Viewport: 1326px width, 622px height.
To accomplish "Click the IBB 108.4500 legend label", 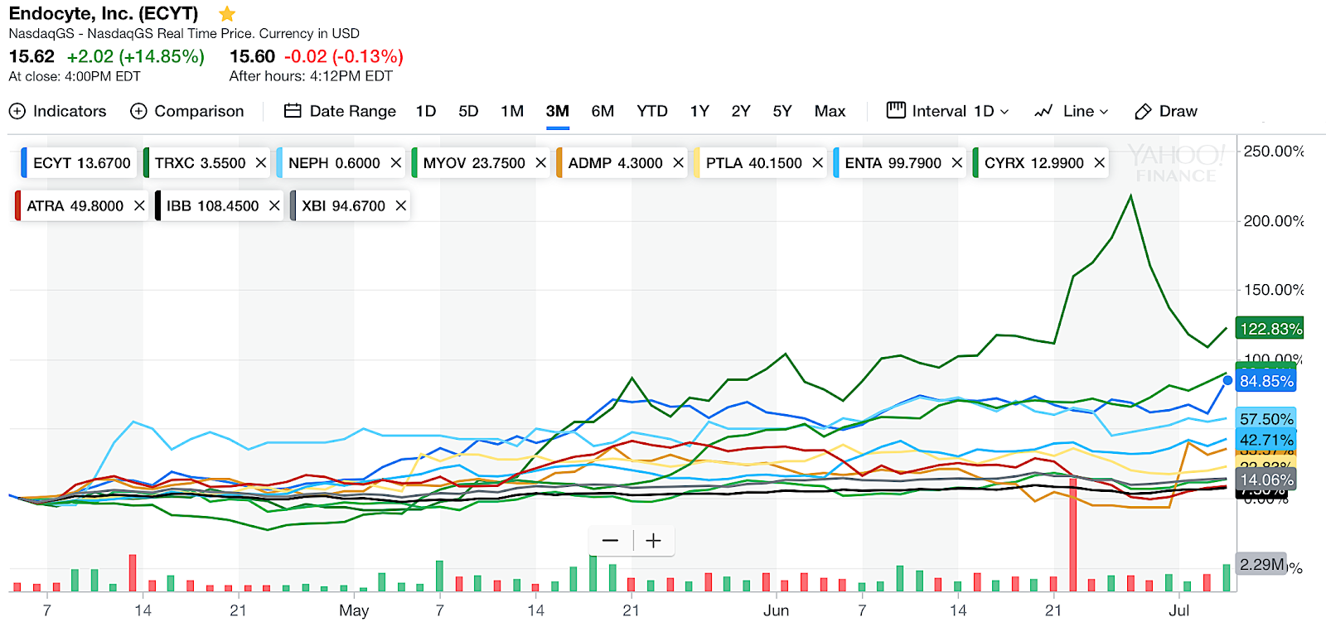I will coord(213,205).
